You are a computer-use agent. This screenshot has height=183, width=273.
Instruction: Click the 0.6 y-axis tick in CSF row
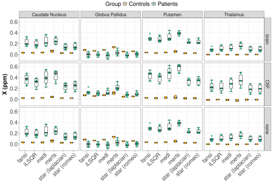pos(13,66)
